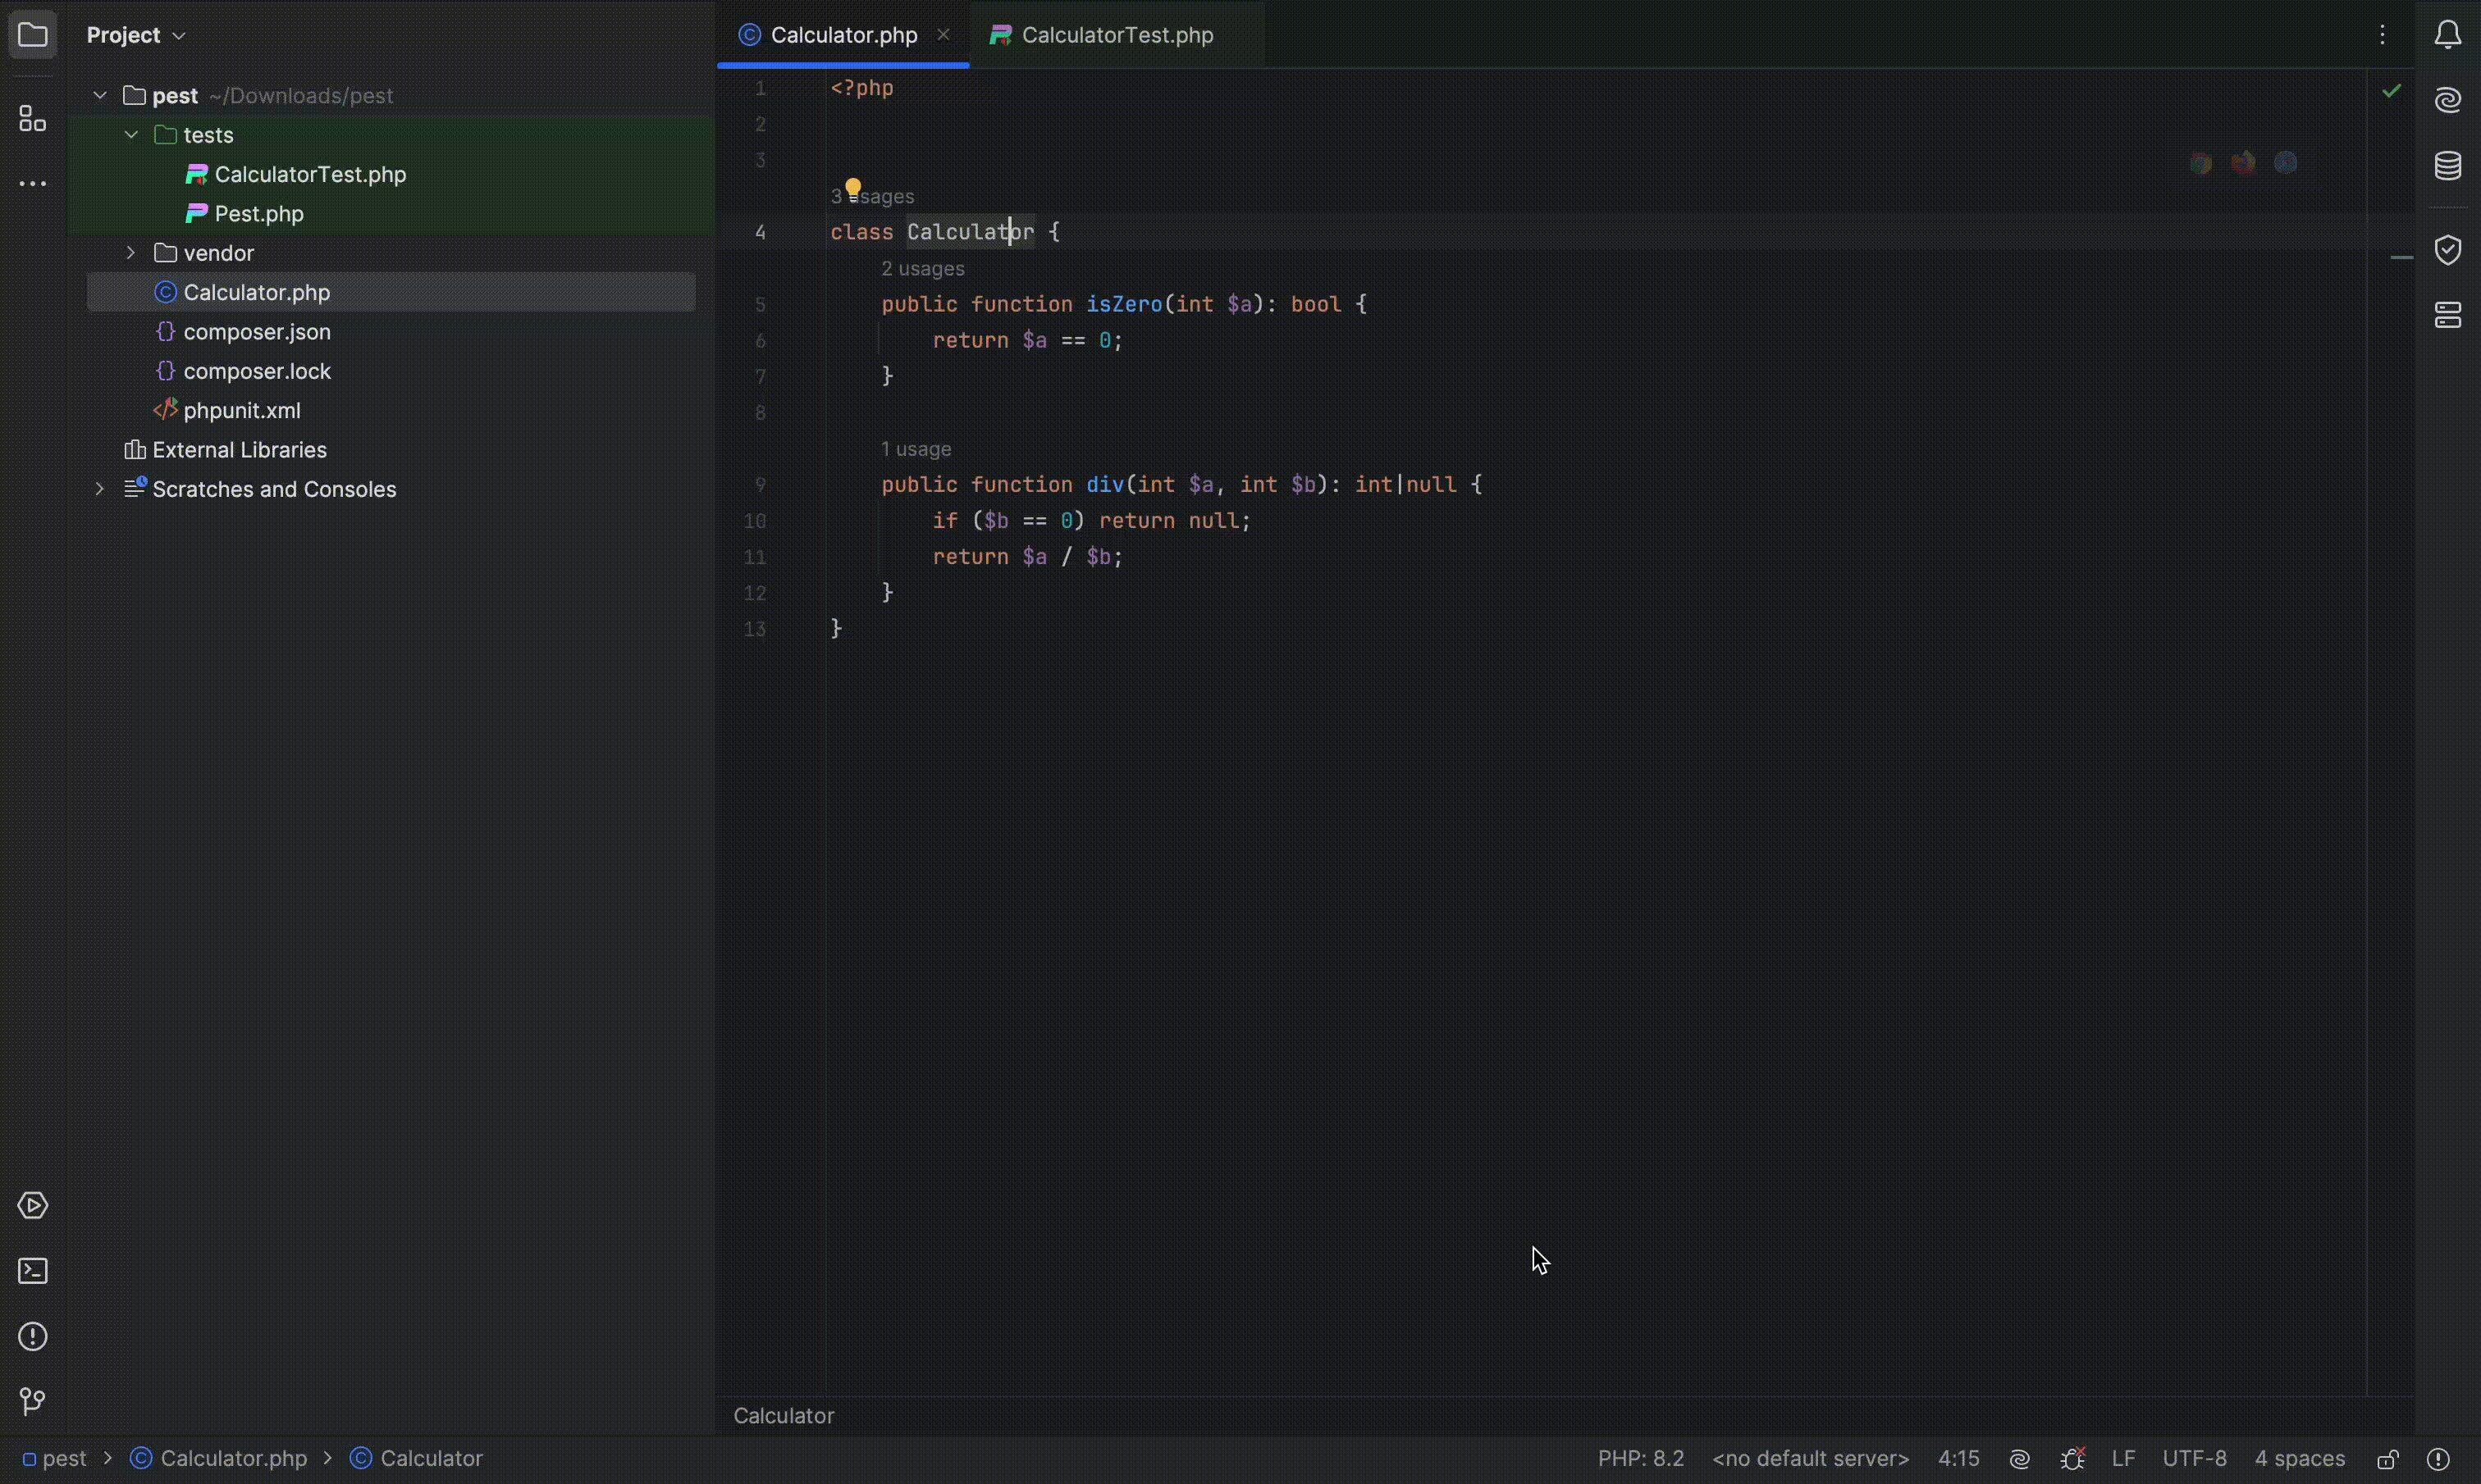Click the yellow lightbulb intention icon
Screen dimensions: 2481x1484
(x=853, y=189)
